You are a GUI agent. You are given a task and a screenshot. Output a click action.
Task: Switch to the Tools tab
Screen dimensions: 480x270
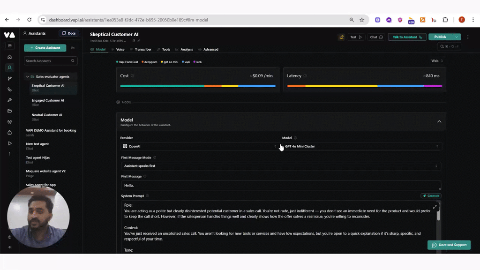point(164,49)
